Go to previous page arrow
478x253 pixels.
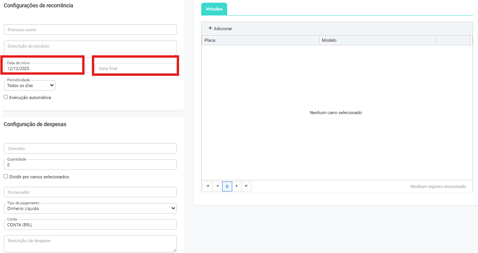click(x=217, y=186)
